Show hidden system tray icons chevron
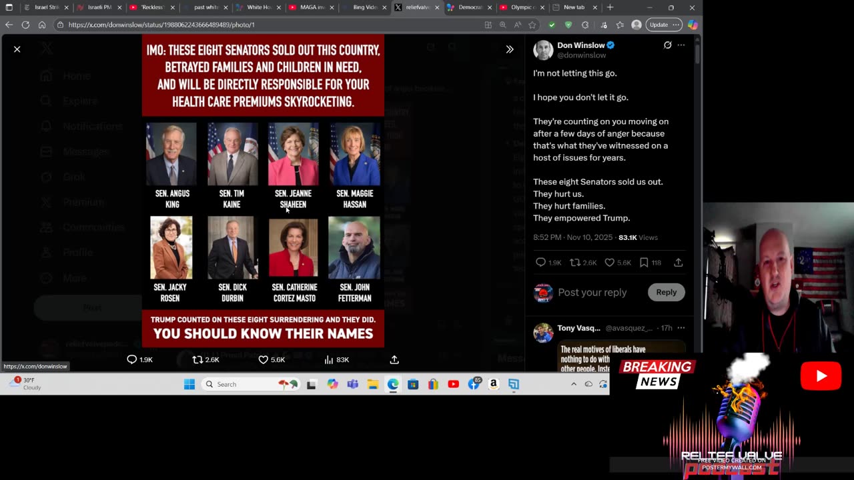 pyautogui.click(x=573, y=384)
